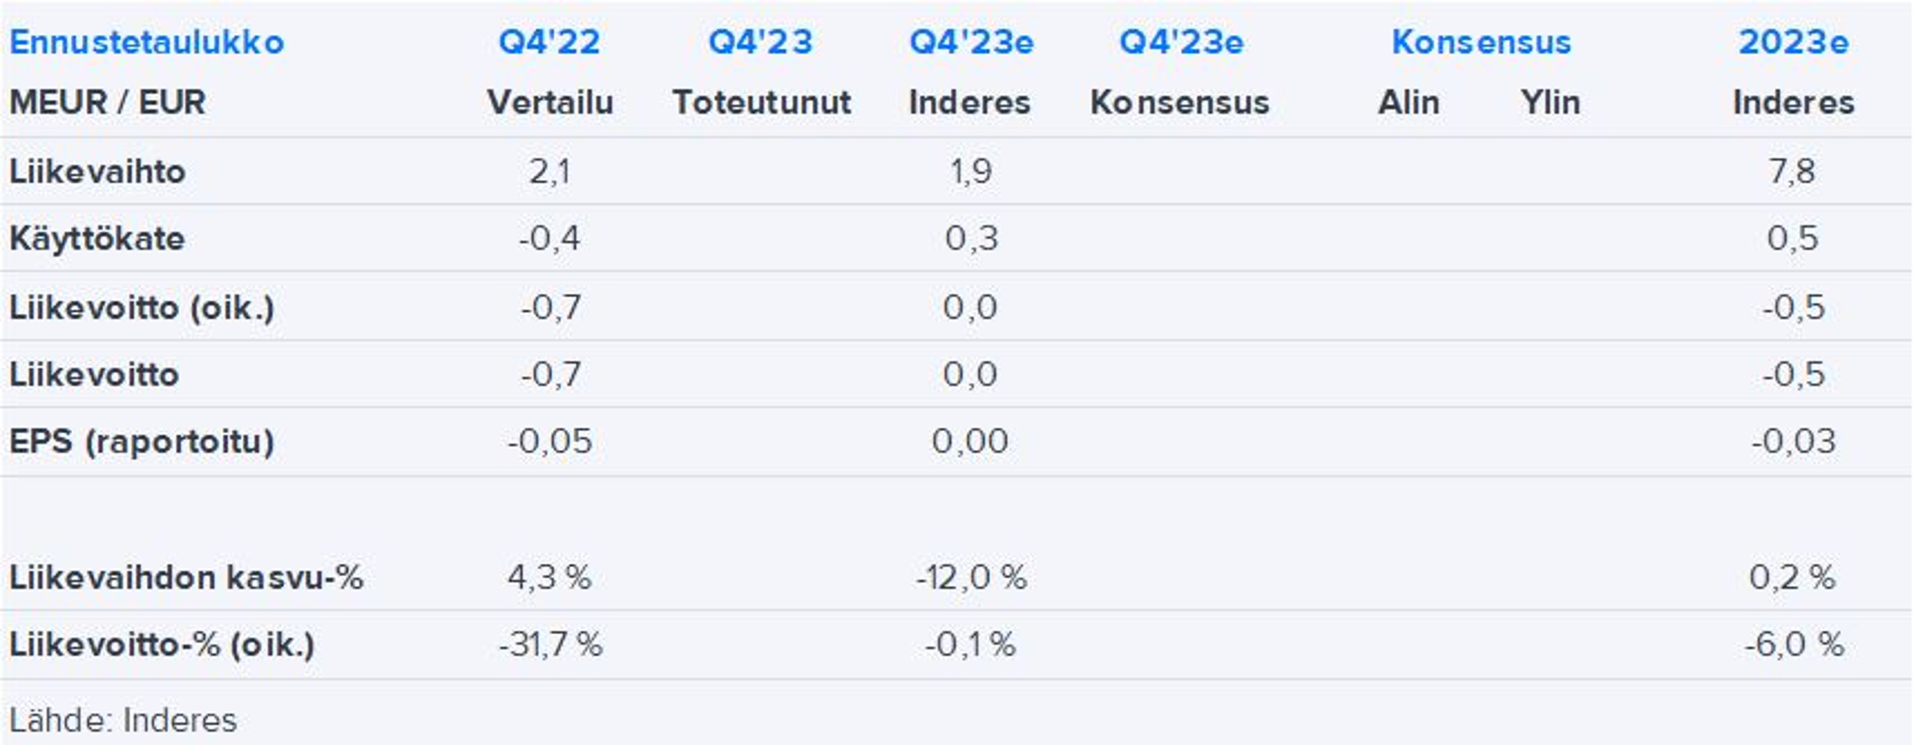1914x745 pixels.
Task: Select the -12,0 % growth cell
Action: point(971,577)
